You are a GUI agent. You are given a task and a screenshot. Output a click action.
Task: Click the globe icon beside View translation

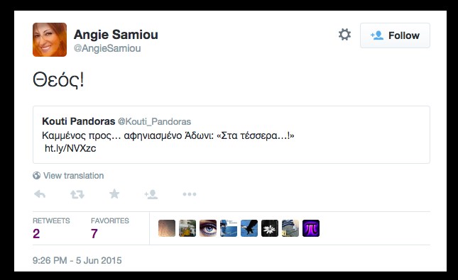coord(36,175)
